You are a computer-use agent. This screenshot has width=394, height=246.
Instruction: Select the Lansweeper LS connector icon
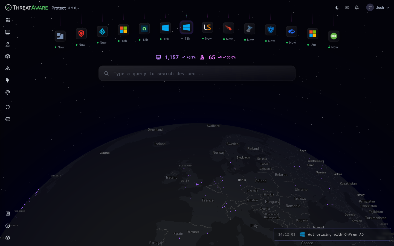(207, 27)
